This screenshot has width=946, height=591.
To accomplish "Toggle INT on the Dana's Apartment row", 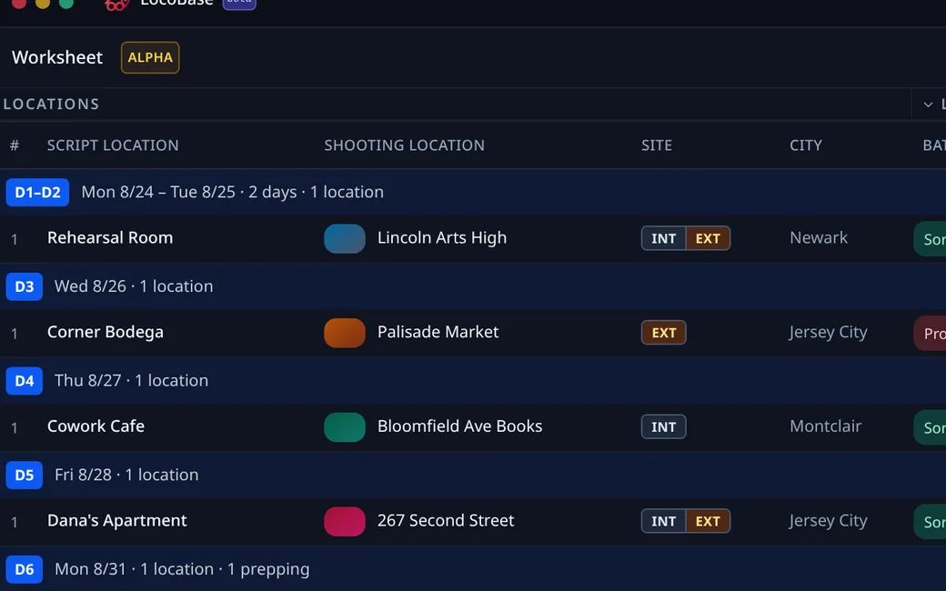I will click(x=664, y=521).
